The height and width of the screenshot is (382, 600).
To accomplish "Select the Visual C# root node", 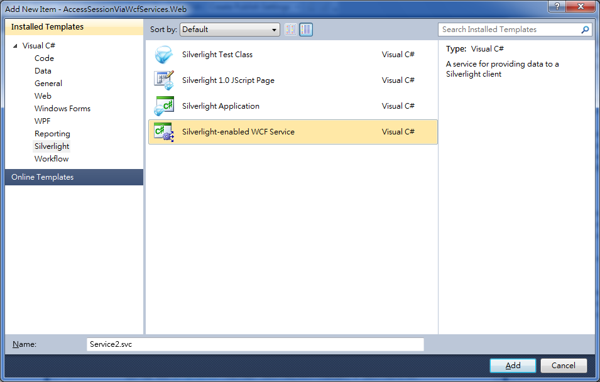I will point(39,45).
